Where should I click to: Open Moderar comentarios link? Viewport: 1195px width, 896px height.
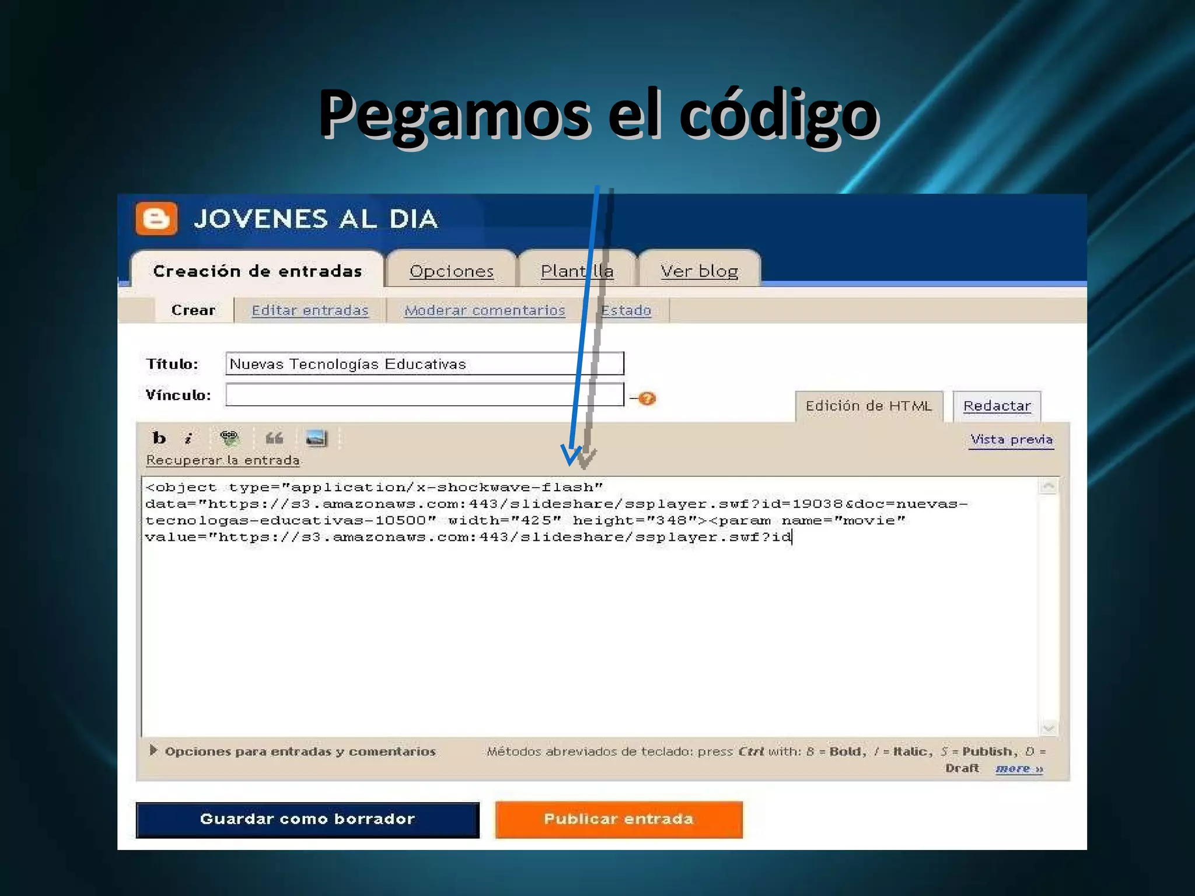[x=485, y=310]
